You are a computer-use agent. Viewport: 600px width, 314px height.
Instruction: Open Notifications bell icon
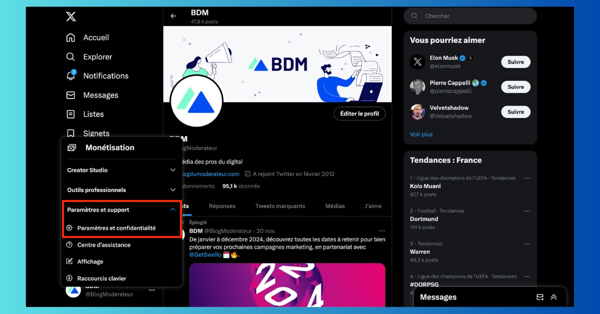[x=71, y=75]
